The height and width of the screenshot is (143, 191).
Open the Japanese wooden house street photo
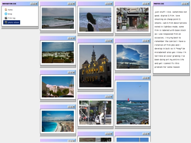point(133,19)
